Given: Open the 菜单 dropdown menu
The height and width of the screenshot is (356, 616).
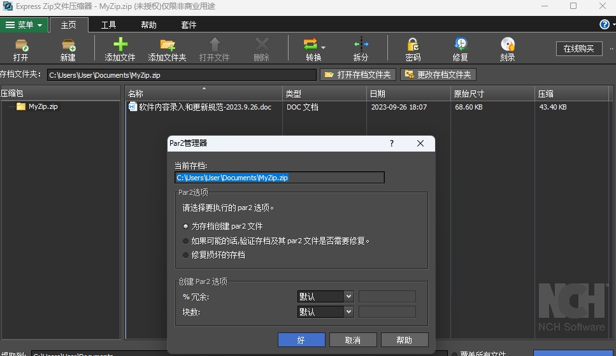Looking at the screenshot, I should (x=24, y=25).
